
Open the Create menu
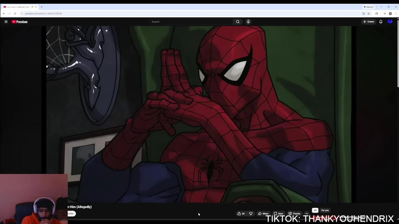(x=368, y=22)
